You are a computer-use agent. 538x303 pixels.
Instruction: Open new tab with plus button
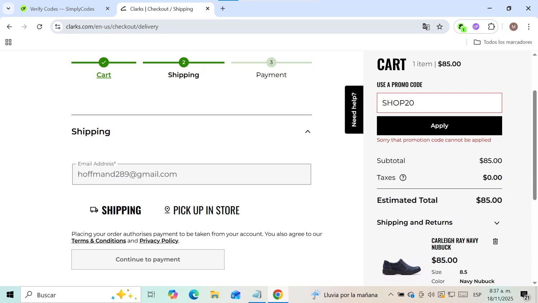tap(223, 9)
